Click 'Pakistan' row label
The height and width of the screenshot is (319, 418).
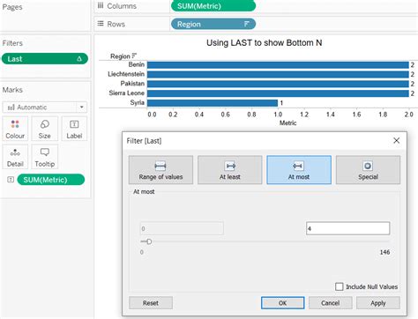(x=132, y=84)
